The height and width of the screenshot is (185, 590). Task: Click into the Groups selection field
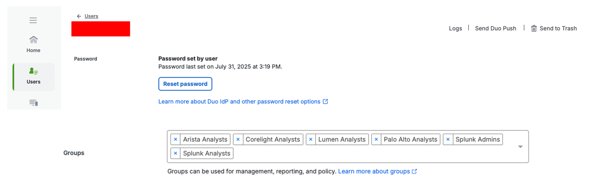click(x=348, y=147)
